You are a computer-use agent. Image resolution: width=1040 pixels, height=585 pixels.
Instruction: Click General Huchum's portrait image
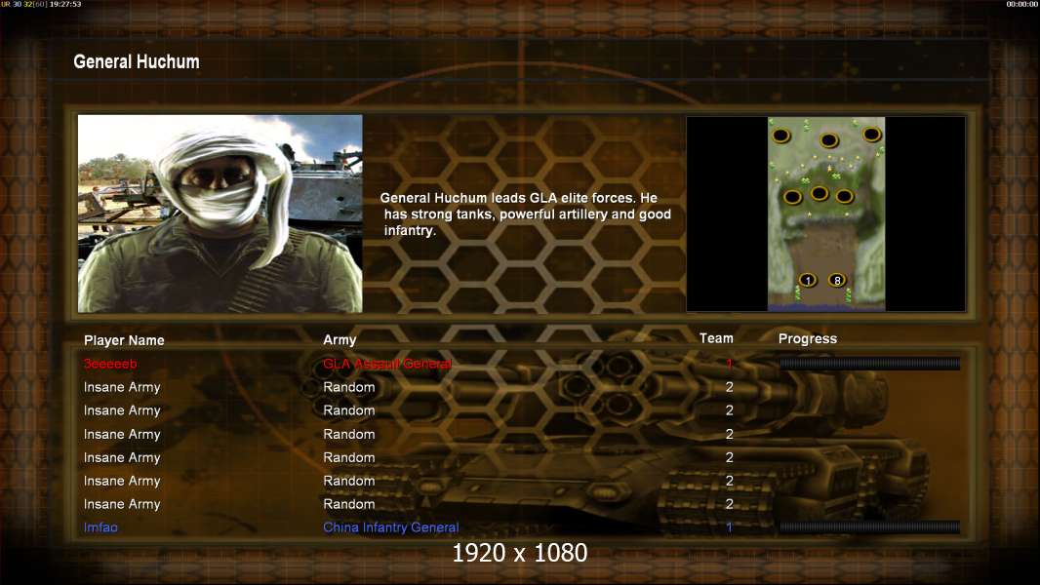tap(220, 214)
